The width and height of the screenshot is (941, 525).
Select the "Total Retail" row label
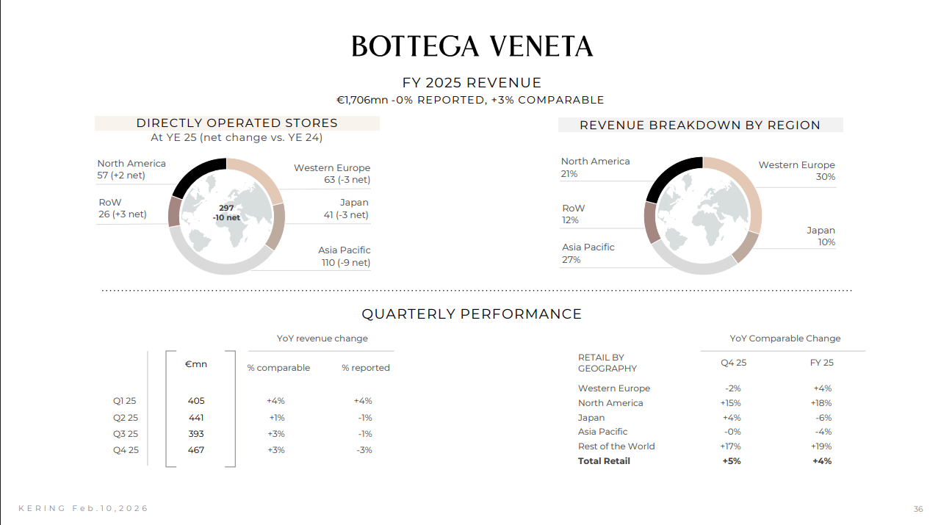pyautogui.click(x=604, y=461)
